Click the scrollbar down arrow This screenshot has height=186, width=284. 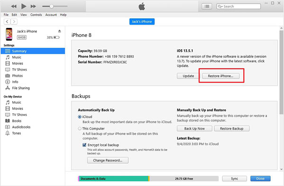pos(281,169)
